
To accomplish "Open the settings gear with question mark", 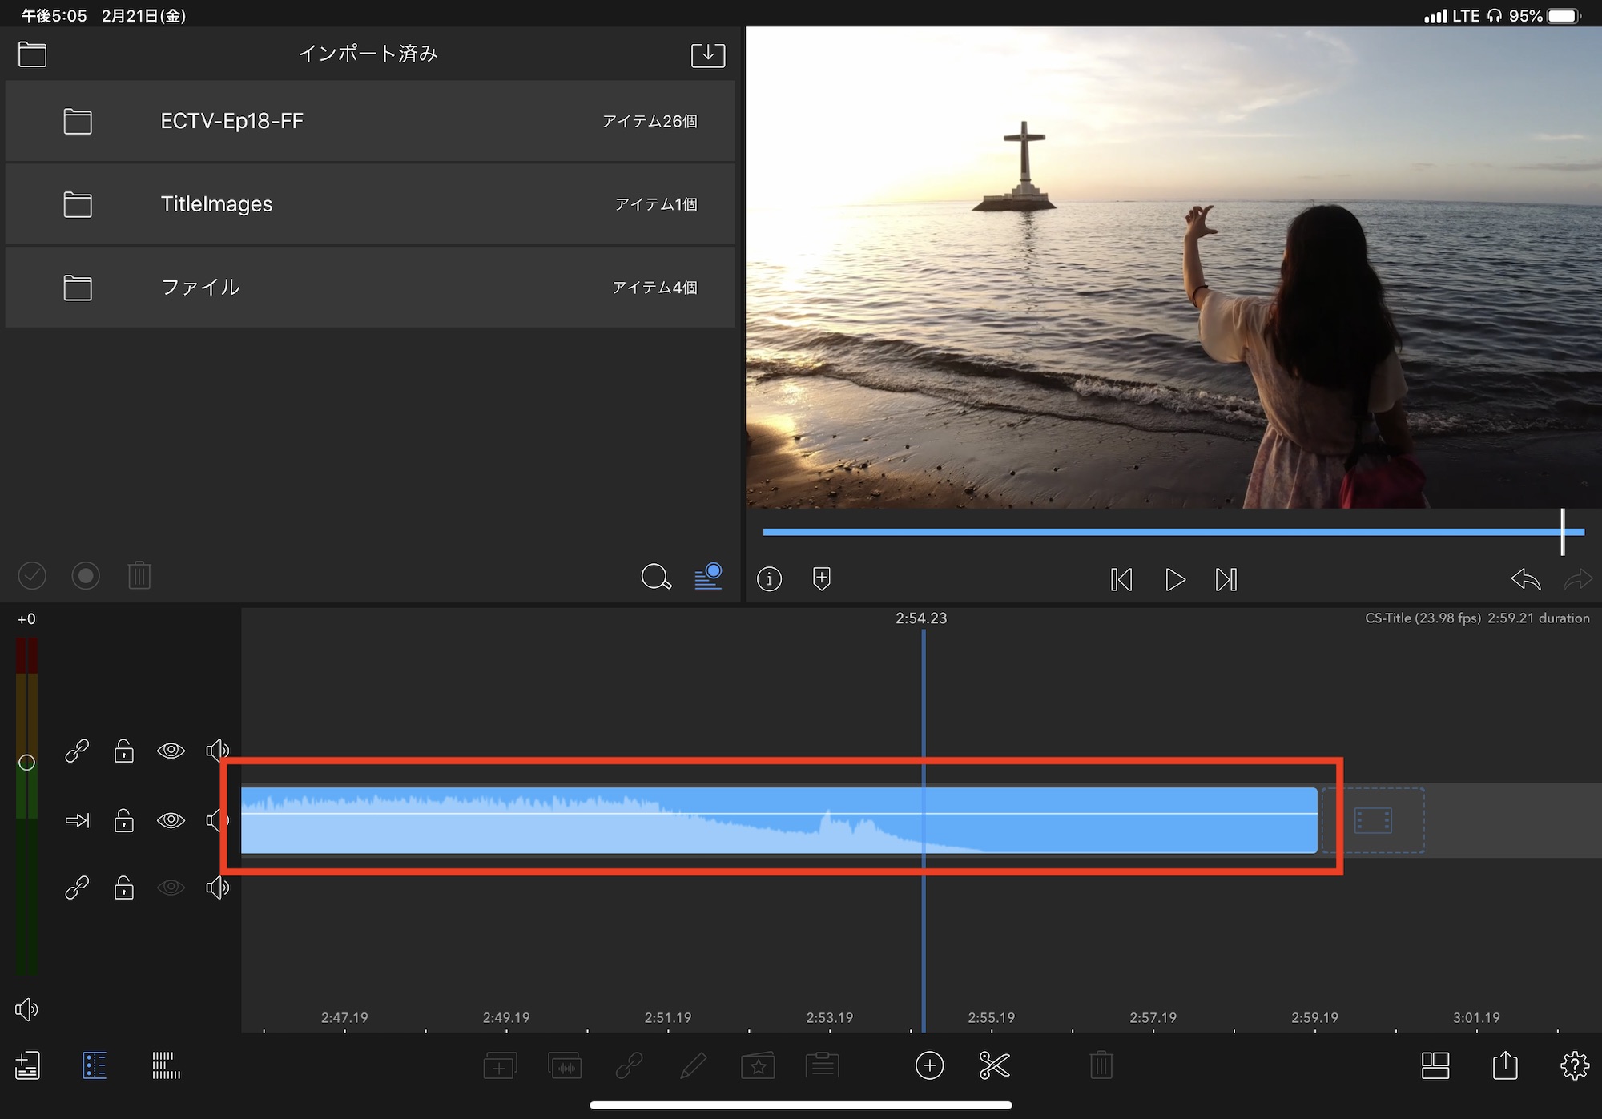I will (1574, 1065).
